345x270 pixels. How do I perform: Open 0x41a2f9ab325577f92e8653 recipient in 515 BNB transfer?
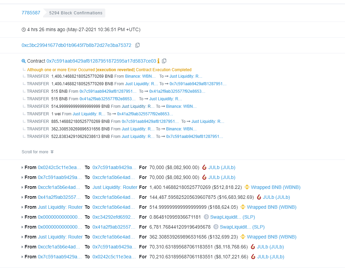pos(177,91)
